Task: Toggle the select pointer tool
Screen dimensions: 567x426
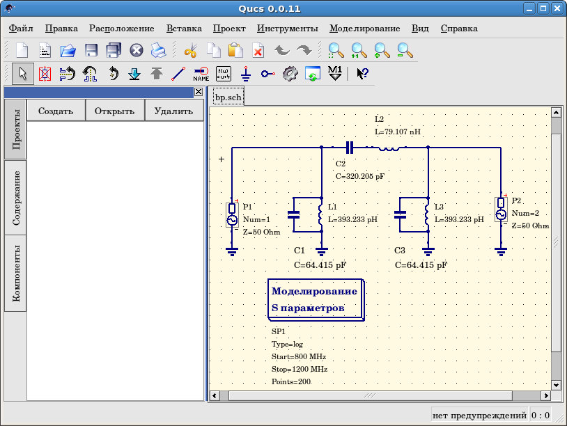Action: click(22, 73)
